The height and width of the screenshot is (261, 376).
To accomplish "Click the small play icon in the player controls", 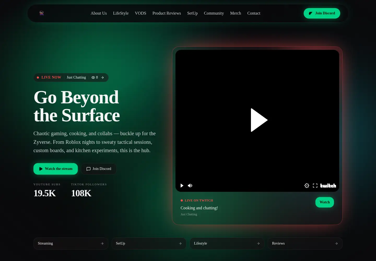I will coord(182,186).
